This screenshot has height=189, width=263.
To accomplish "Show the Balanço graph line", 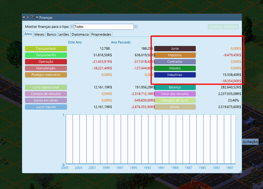I will [x=175, y=87].
